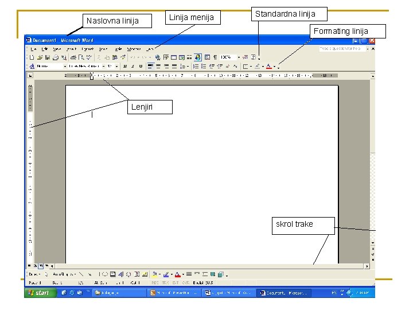Insert a hyperlink from the toolbar
The height and width of the screenshot is (310, 413).
[x=158, y=57]
